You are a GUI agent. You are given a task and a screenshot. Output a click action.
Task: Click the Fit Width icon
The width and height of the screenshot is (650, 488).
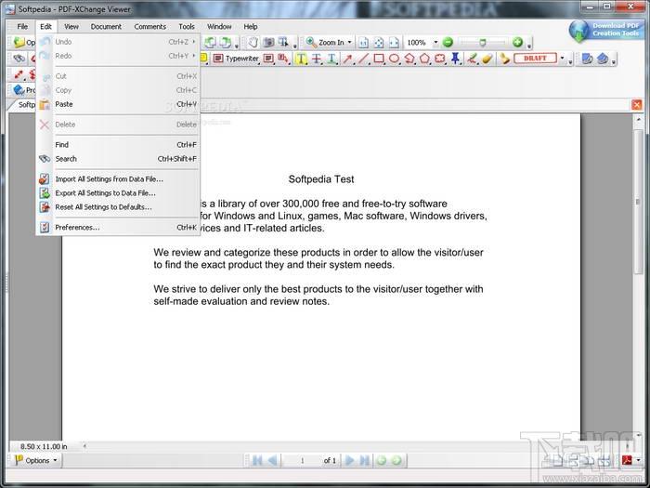pos(394,43)
